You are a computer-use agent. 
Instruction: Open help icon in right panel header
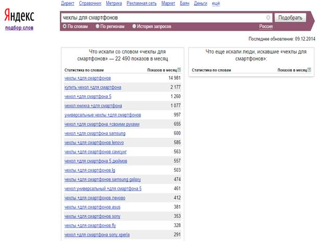pos(309,70)
